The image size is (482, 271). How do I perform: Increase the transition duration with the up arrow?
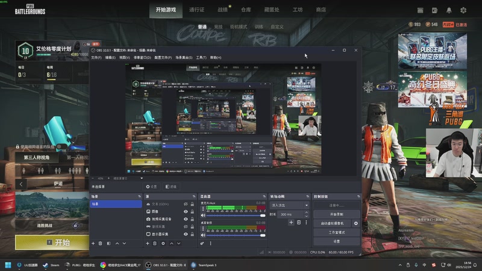[x=306, y=213]
